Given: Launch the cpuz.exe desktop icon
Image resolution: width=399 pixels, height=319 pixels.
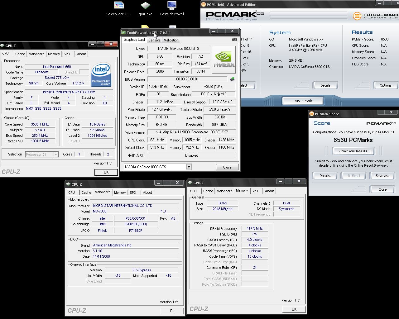Looking at the screenshot, I should click(x=145, y=9).
